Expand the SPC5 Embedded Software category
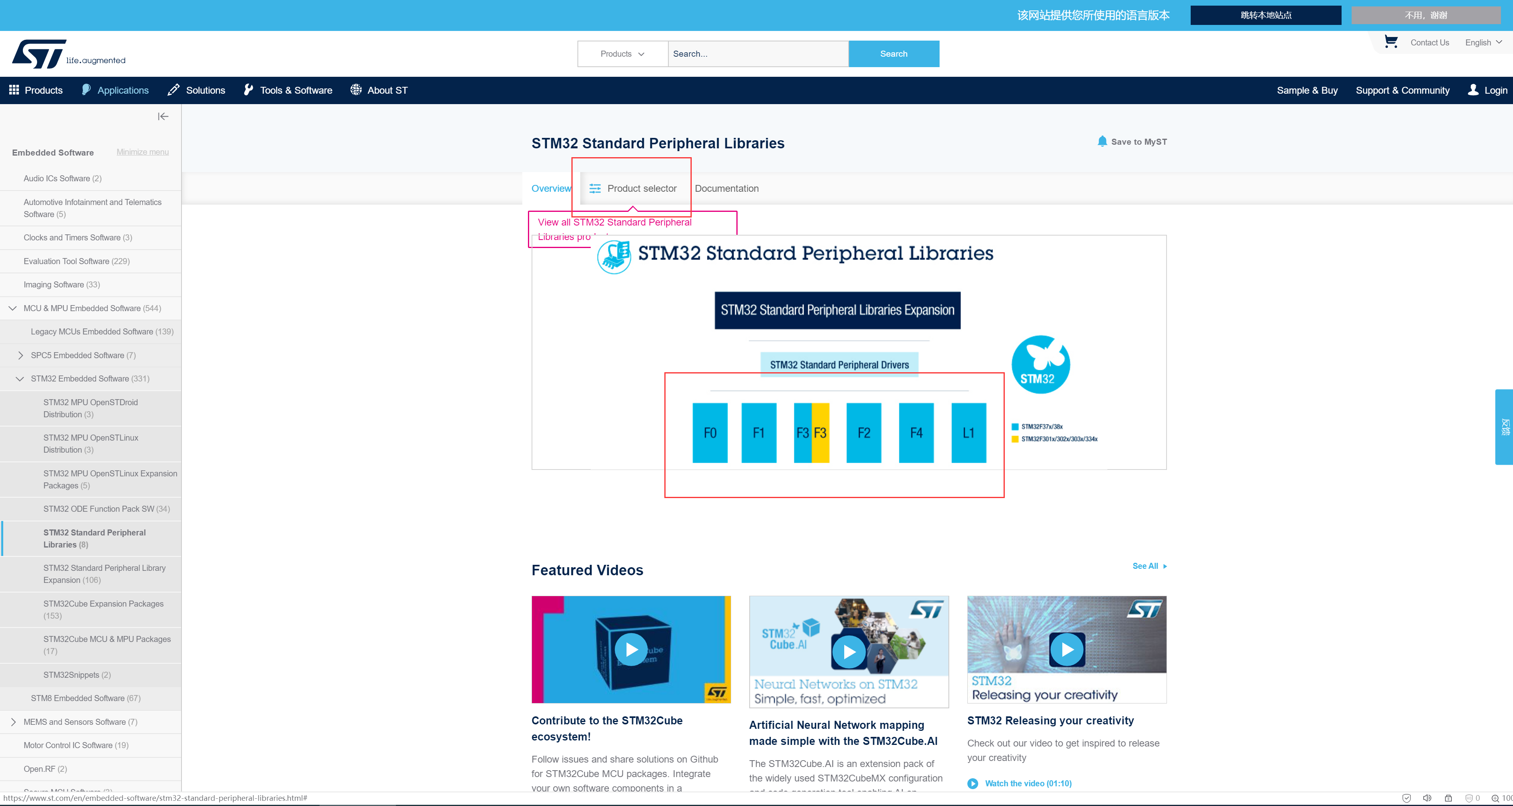 coord(20,355)
